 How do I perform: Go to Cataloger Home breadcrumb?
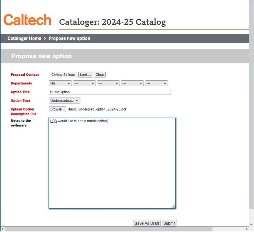pos(24,38)
